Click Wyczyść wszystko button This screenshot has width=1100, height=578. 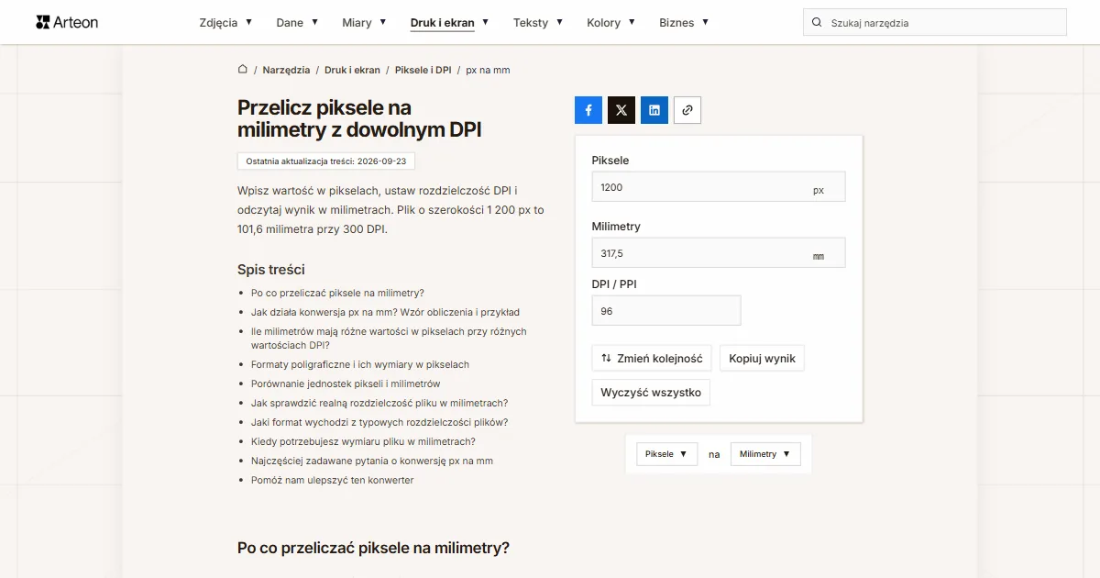pyautogui.click(x=651, y=393)
